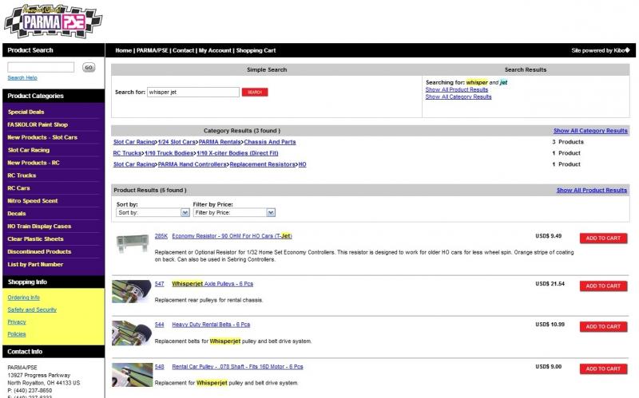Open Shopping Cart in top navigation
The image size is (639, 398).
256,50
